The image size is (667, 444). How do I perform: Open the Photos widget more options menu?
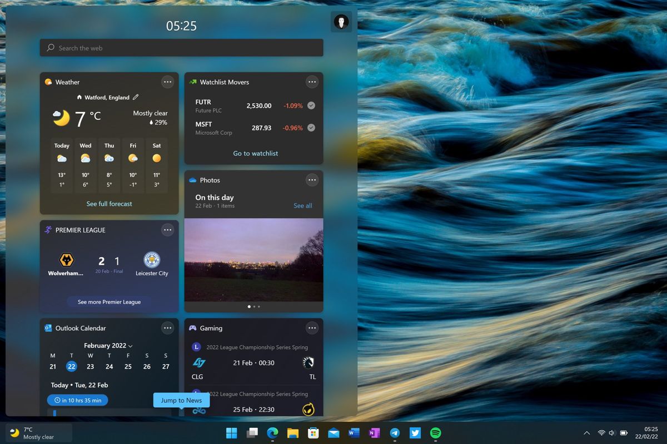pos(312,180)
